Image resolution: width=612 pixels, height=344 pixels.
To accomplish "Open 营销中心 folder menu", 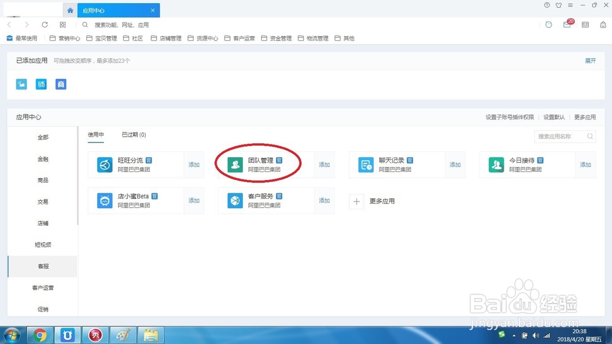I will pyautogui.click(x=65, y=39).
